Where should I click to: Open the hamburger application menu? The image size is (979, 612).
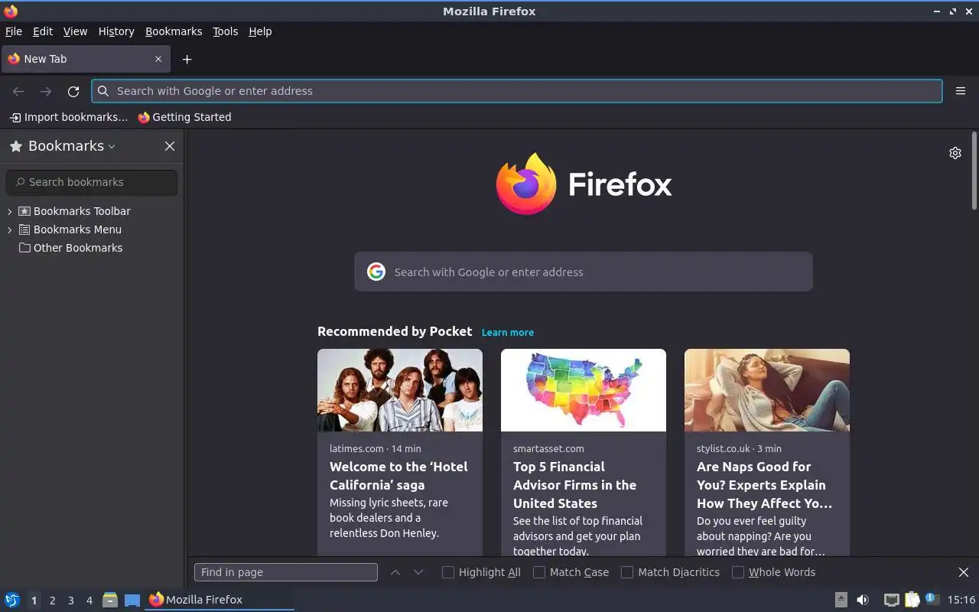point(961,91)
